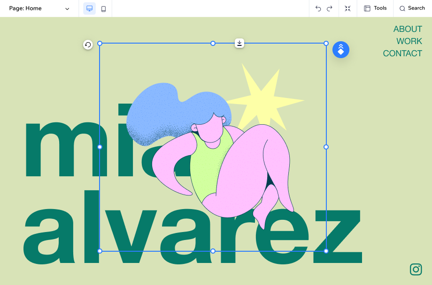
Task: Open the Search tool
Action: (x=411, y=8)
